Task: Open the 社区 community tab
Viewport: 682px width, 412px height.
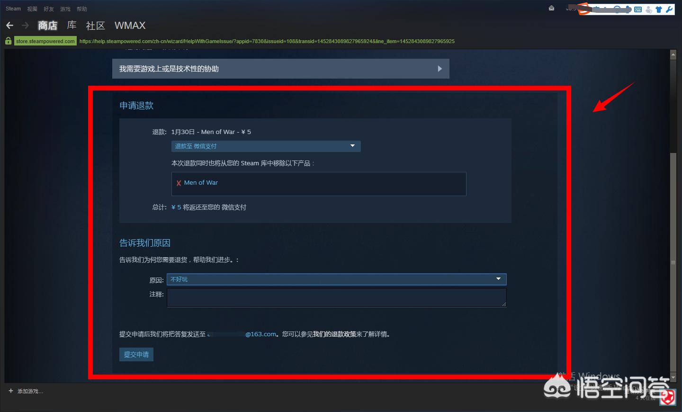Action: pos(95,26)
